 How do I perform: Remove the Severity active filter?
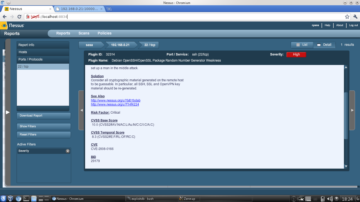(x=68, y=151)
